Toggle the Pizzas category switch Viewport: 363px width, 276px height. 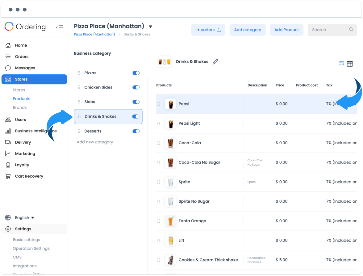tap(136, 73)
